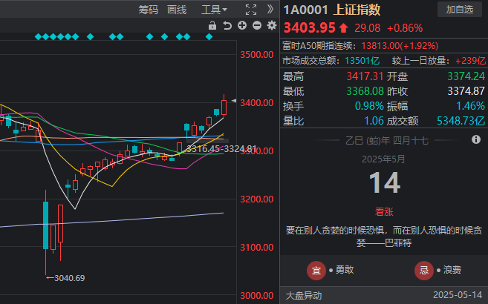Click the red up arrow next to 3403.95
Screen dimensions: 488x304
coord(344,28)
